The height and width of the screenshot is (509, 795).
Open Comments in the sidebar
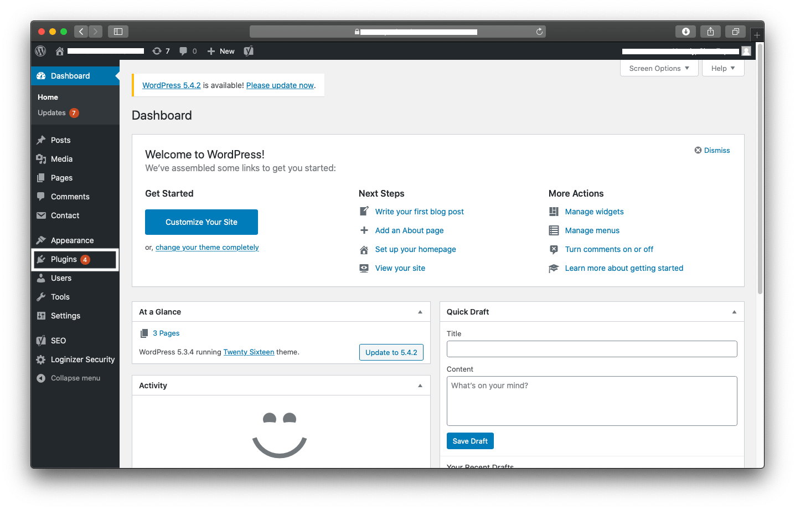click(75, 197)
